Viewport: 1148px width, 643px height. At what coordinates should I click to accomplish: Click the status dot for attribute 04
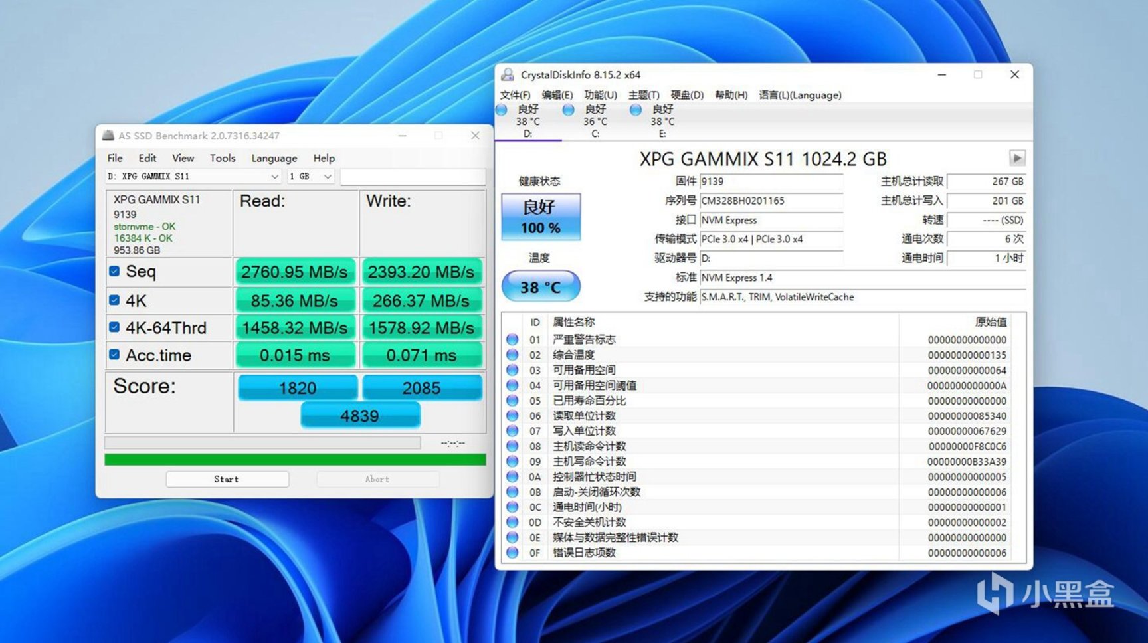(512, 385)
